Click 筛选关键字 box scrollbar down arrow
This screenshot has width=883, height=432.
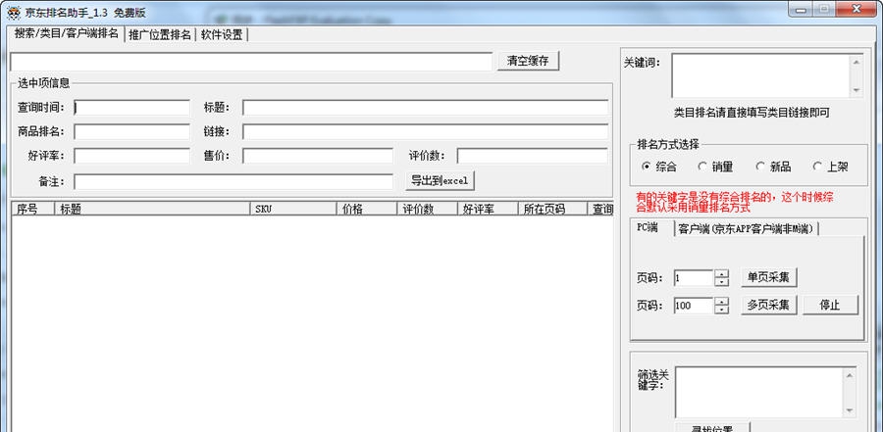click(851, 410)
